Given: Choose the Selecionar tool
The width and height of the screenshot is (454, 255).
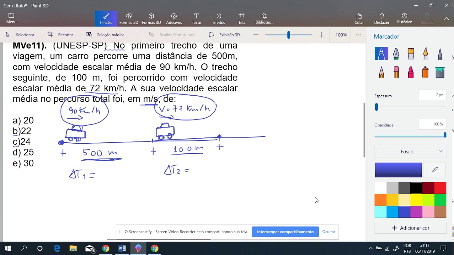Looking at the screenshot, I should coord(20,35).
